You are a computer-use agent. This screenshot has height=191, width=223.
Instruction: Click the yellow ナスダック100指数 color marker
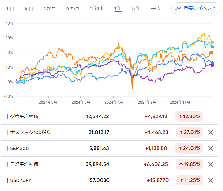tap(7, 132)
